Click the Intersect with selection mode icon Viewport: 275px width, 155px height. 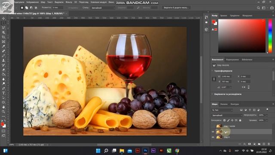click(x=36, y=8)
